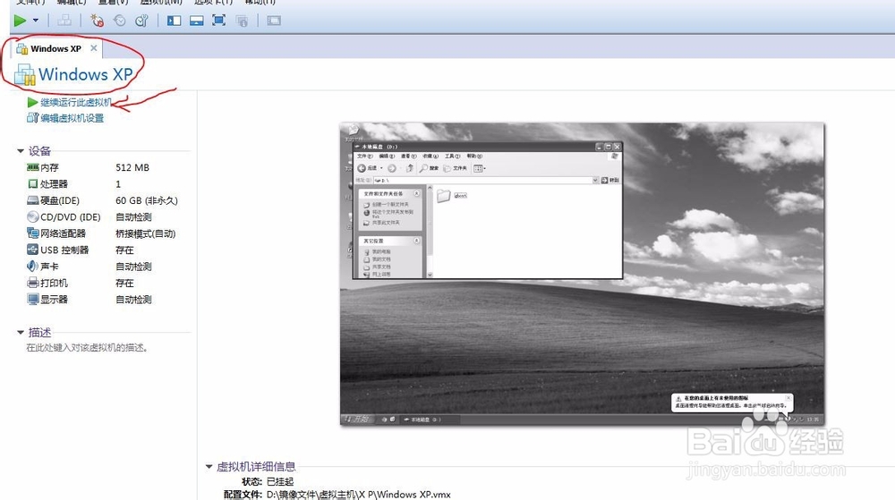Click the 512 MB memory value
Image resolution: width=895 pixels, height=500 pixels.
pyautogui.click(x=132, y=167)
